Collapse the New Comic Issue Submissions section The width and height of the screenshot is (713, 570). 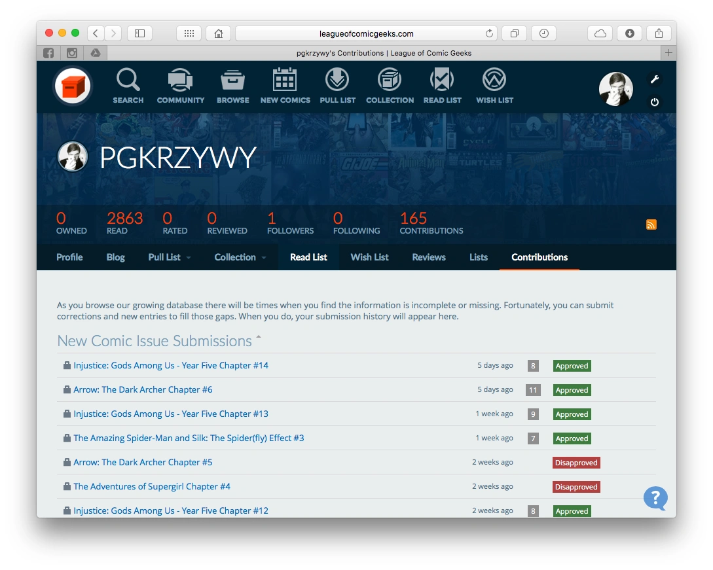pyautogui.click(x=259, y=337)
